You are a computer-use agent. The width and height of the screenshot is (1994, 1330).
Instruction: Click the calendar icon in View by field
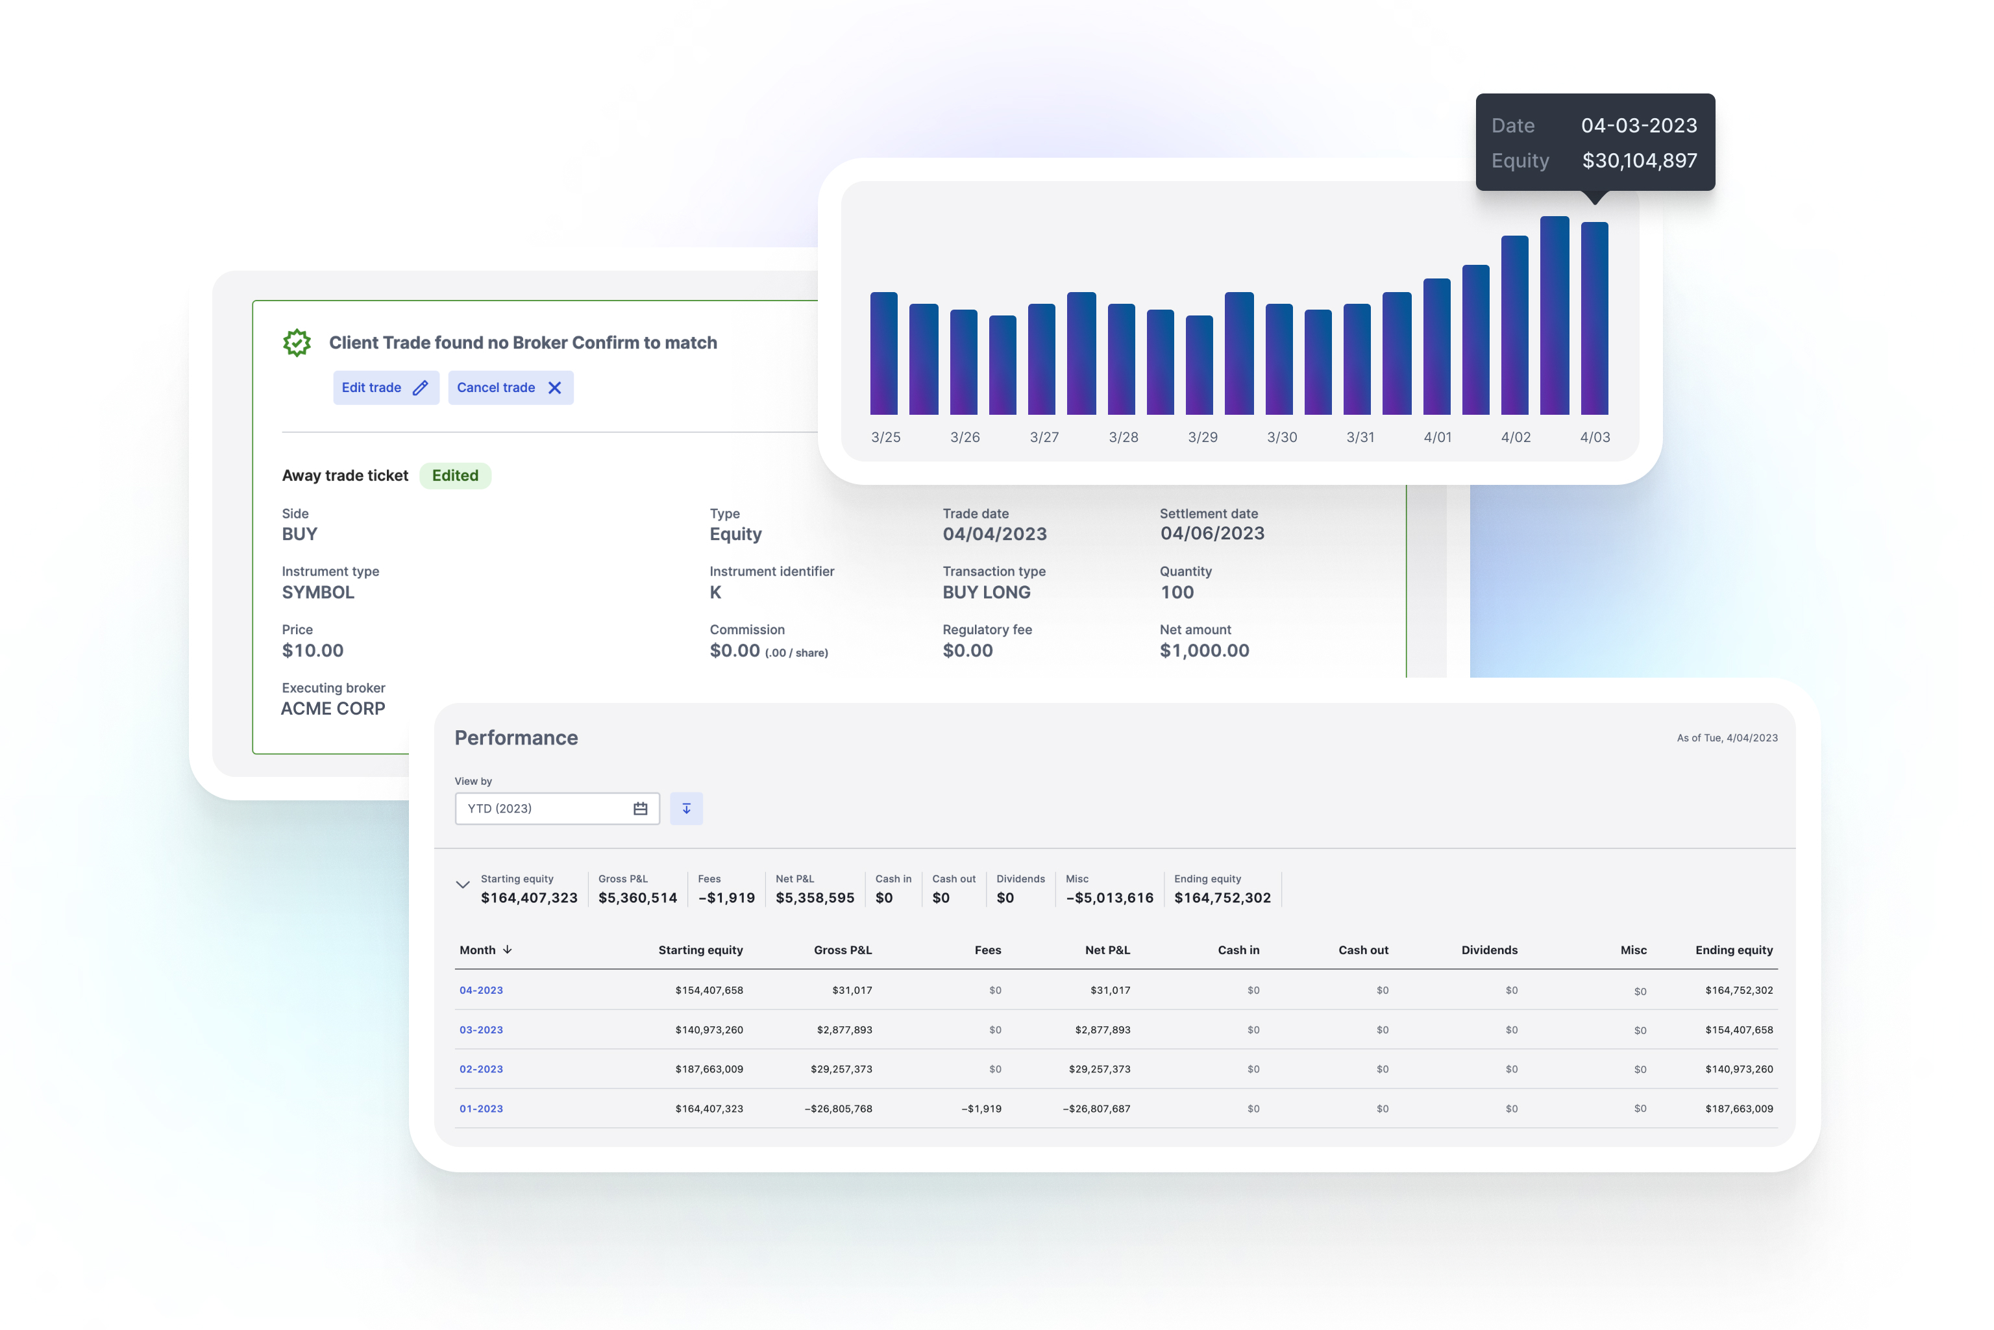pyautogui.click(x=641, y=809)
